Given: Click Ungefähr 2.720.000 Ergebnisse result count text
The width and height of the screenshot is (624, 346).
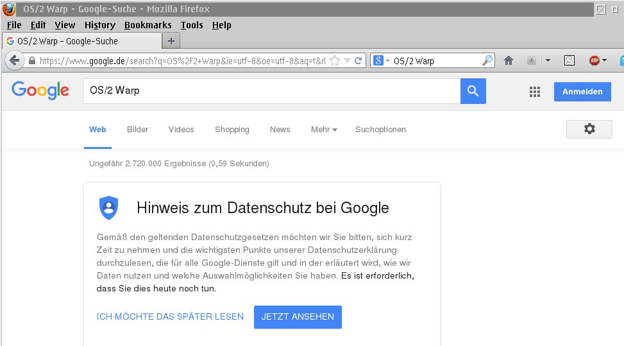Looking at the screenshot, I should (179, 163).
